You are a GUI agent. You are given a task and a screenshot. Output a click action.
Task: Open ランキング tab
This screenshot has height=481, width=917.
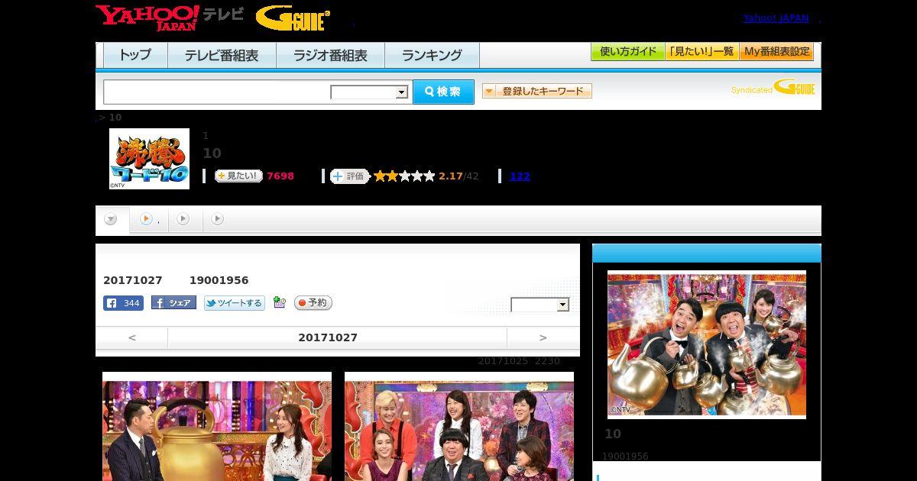click(432, 55)
